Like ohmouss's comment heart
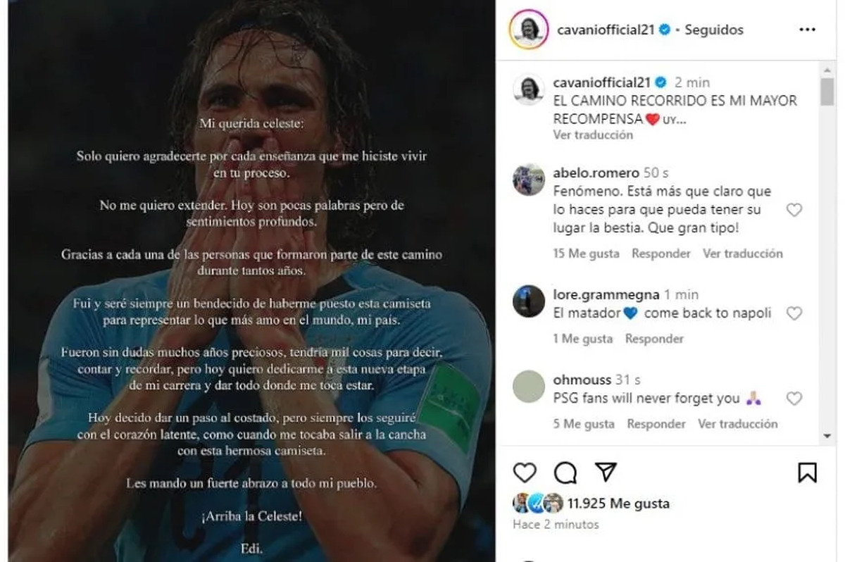Screen dimensions: 845x562 794,399
